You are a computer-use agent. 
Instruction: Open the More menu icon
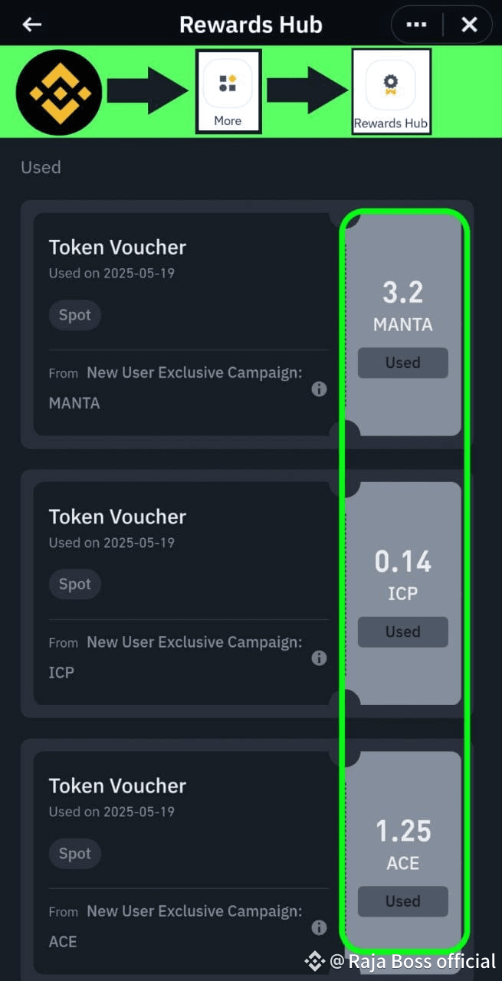(x=228, y=84)
